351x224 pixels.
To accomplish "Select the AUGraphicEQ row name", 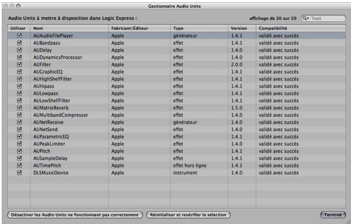I will coord(48,72).
